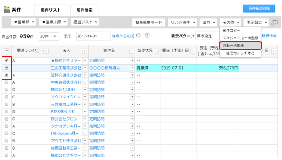
Task: Tick the checkbox for RISK株式会社 row
Action: click(x=6, y=111)
